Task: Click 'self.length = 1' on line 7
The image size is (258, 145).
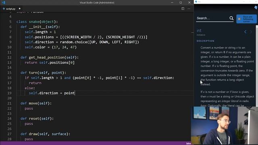Action: pyautogui.click(x=40, y=32)
